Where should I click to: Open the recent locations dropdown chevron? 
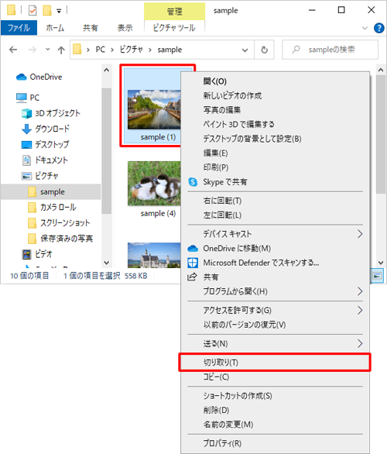point(48,50)
